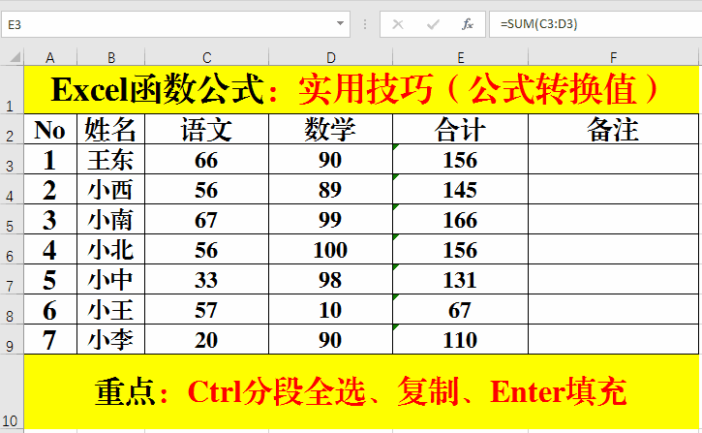Select the name cell 小北
The width and height of the screenshot is (702, 433).
pos(111,249)
